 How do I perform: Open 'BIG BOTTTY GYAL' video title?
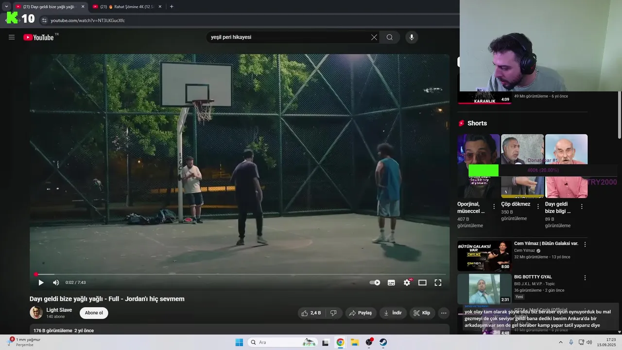tap(533, 277)
